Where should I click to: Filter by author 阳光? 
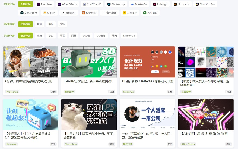(114, 36)
